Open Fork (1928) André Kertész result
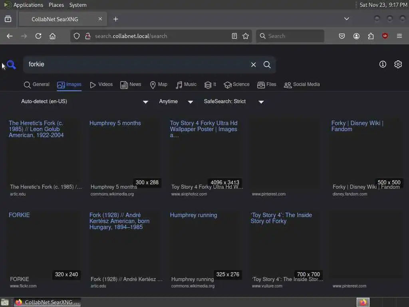409x307 pixels. [119, 221]
